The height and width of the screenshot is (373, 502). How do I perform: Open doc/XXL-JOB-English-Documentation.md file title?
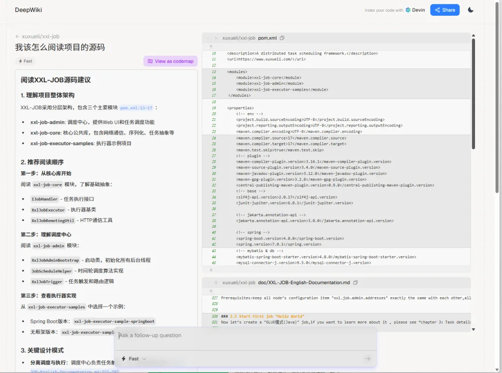(304, 283)
